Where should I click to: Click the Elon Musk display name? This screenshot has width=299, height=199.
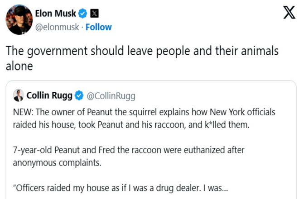tap(55, 14)
